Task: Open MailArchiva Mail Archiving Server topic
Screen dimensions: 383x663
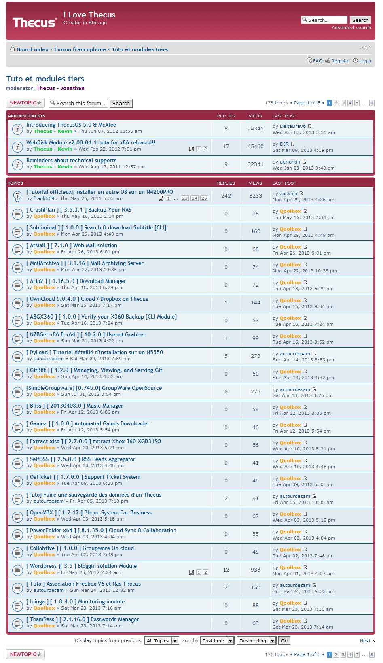Action: tap(85, 263)
